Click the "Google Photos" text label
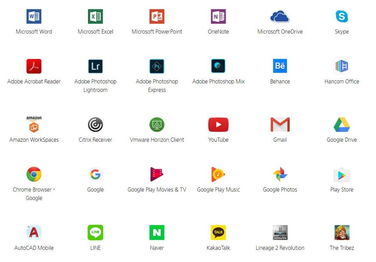Screen dimensions: 376x262 pyautogui.click(x=280, y=190)
